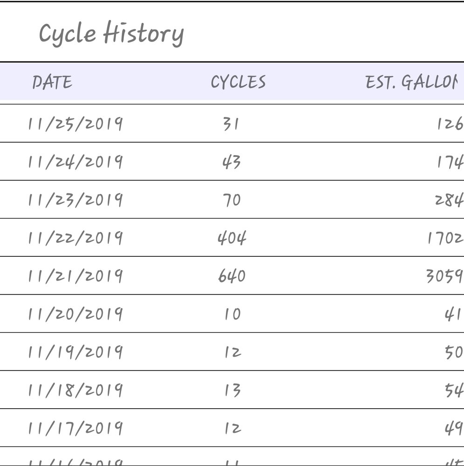Select the 11/18/2019 date cell

(x=75, y=390)
